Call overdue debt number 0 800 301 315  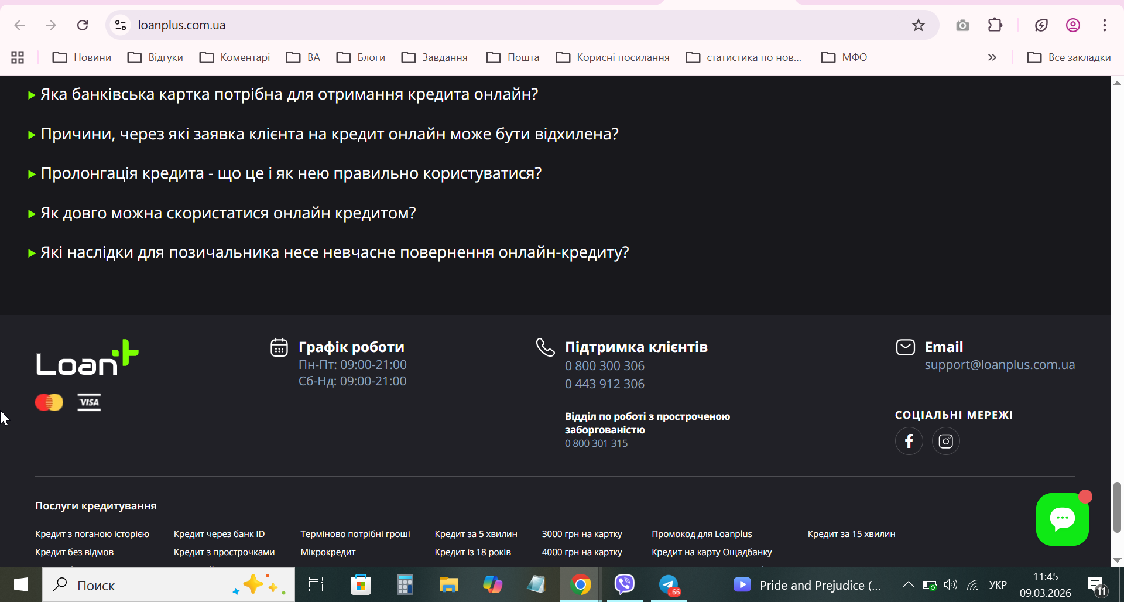pyautogui.click(x=596, y=443)
